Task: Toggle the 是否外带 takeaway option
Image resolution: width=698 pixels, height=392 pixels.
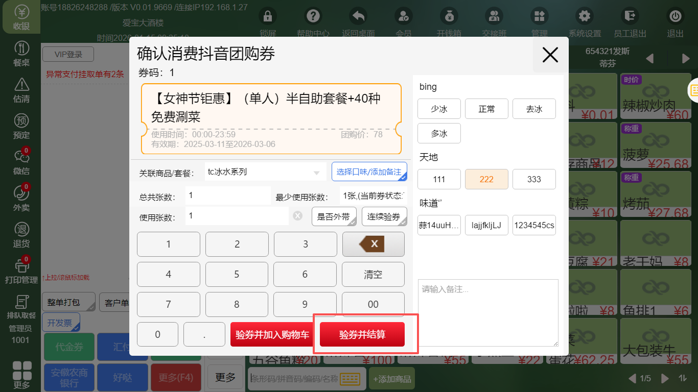Action: click(x=334, y=216)
